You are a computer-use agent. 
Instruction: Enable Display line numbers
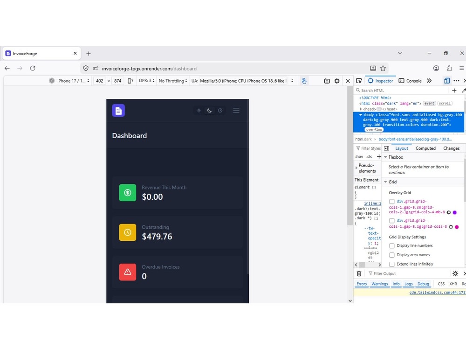pos(392,245)
